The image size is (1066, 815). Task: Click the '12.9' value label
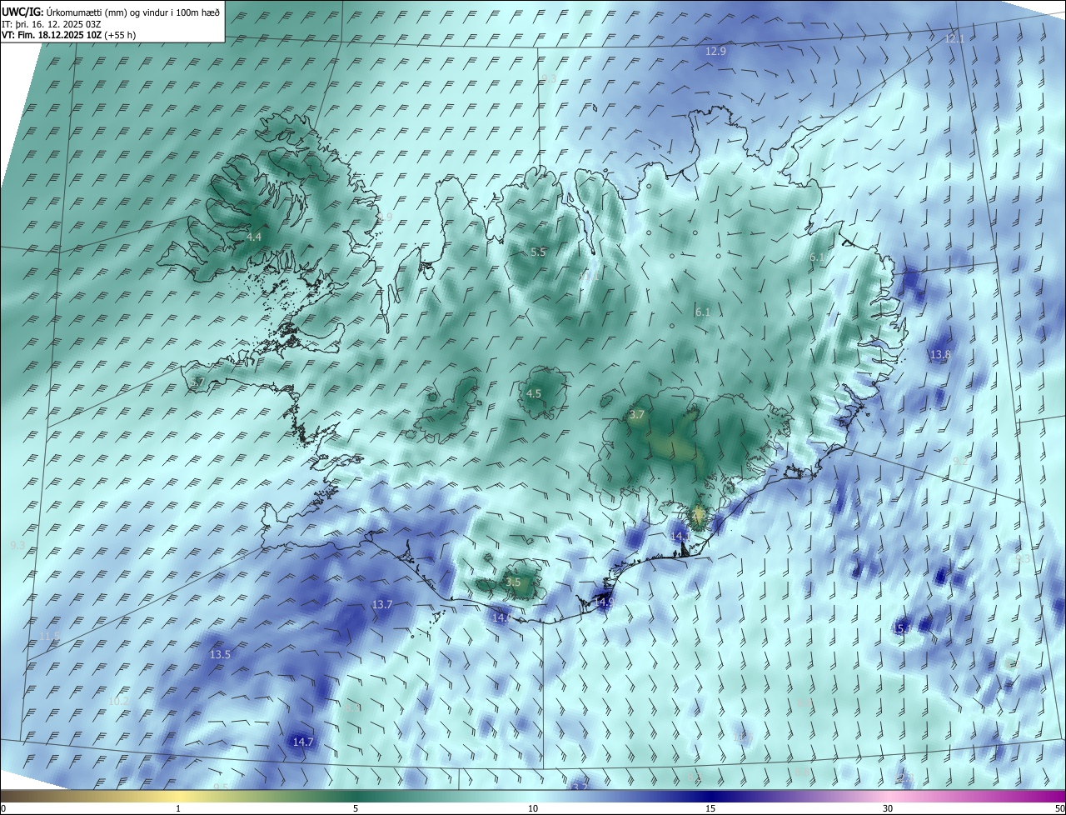pos(716,51)
